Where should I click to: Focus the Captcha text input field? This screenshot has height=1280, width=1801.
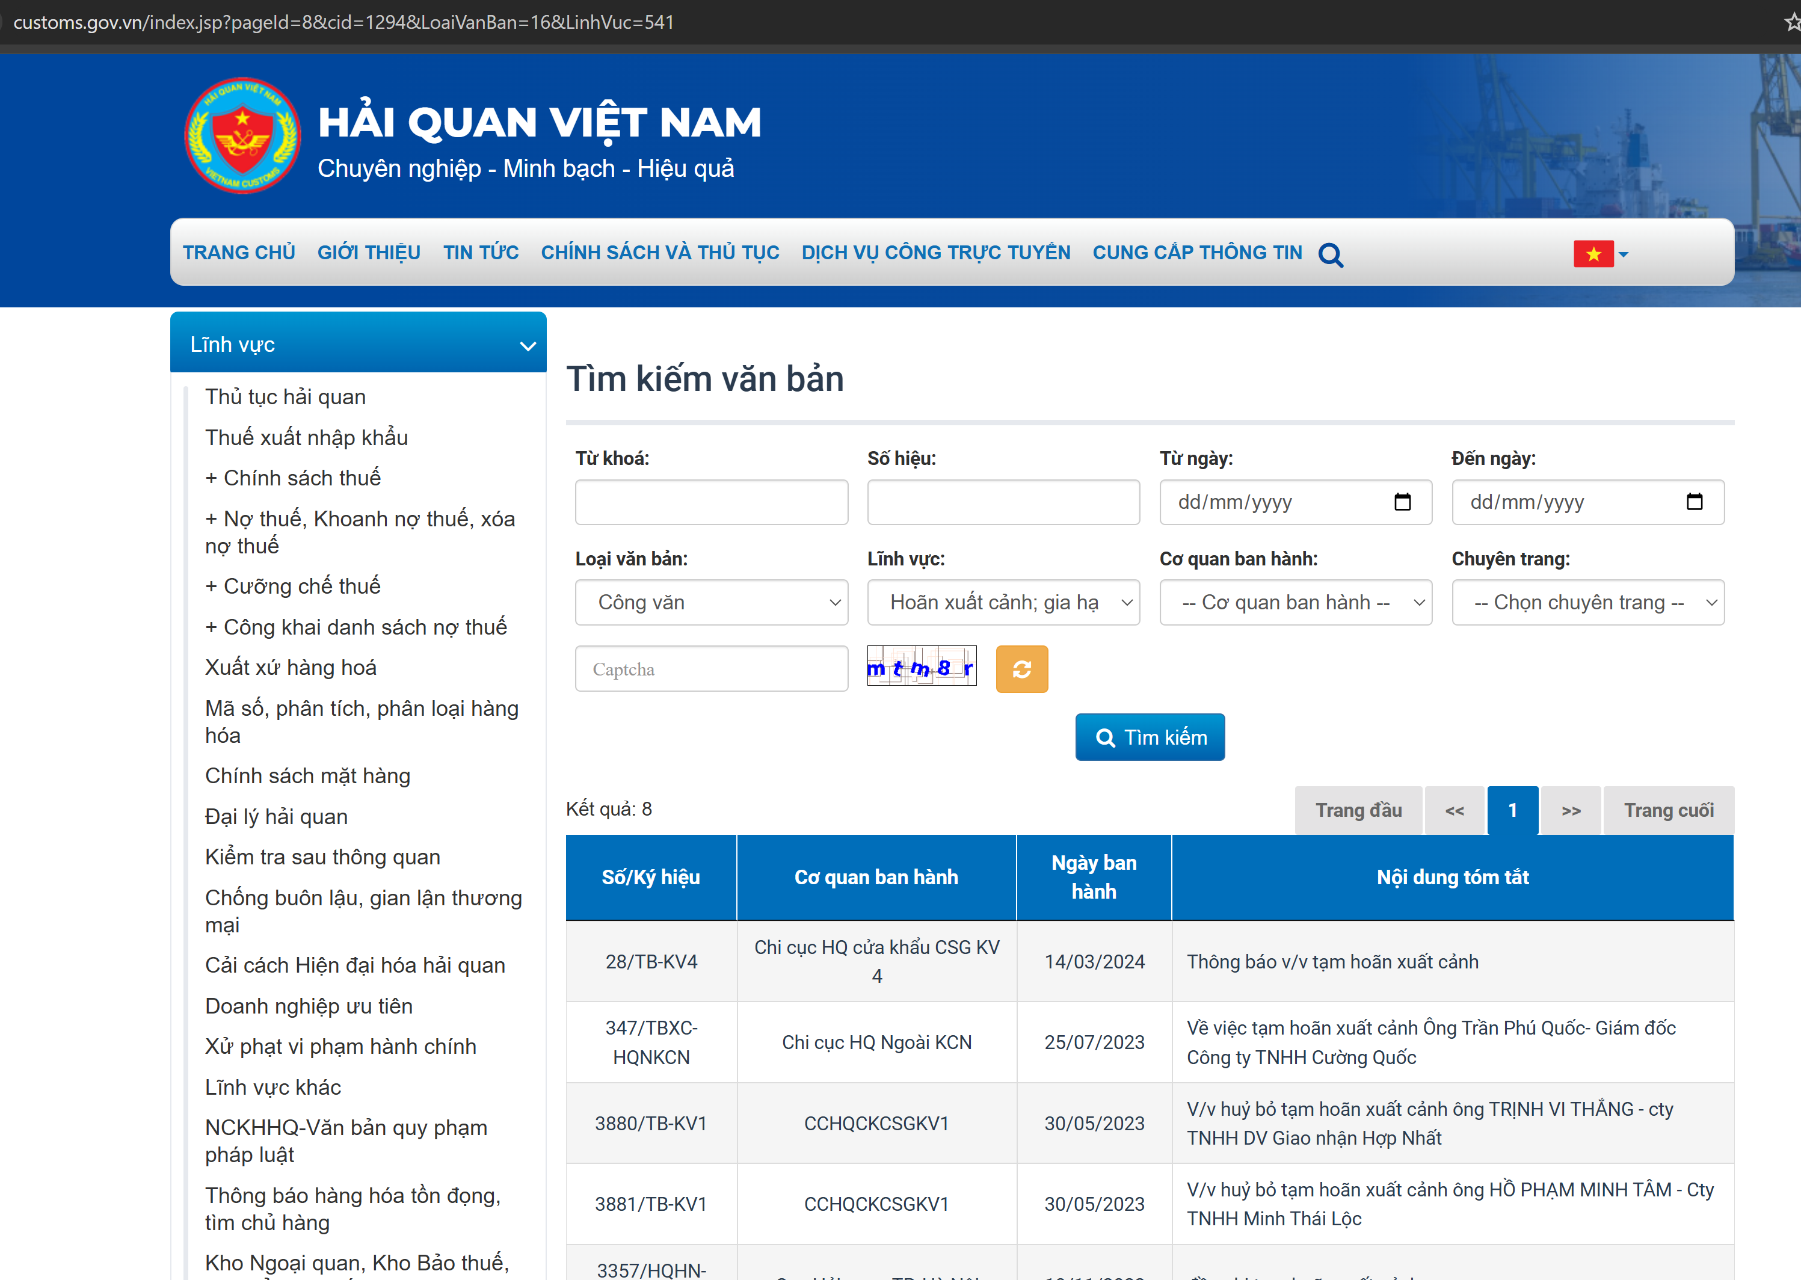coord(711,669)
